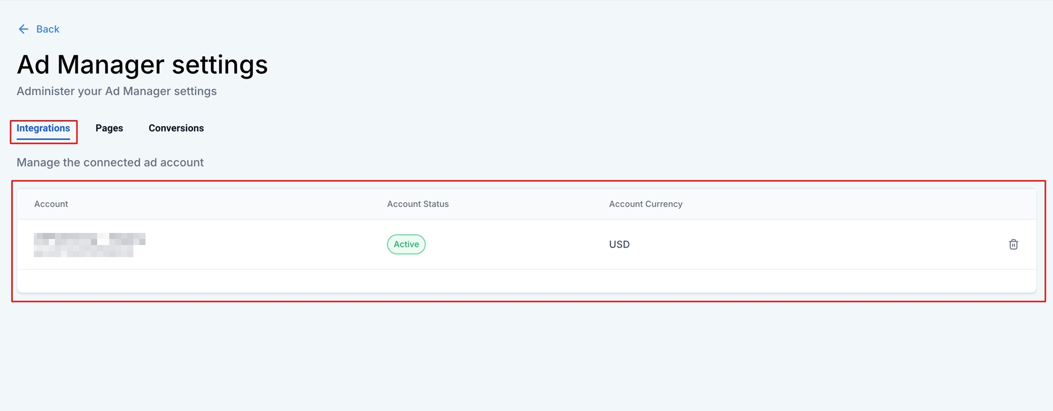
Task: Delete the connected ad account using trash icon
Action: coord(1013,244)
